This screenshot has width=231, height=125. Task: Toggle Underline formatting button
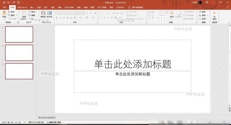[64, 18]
